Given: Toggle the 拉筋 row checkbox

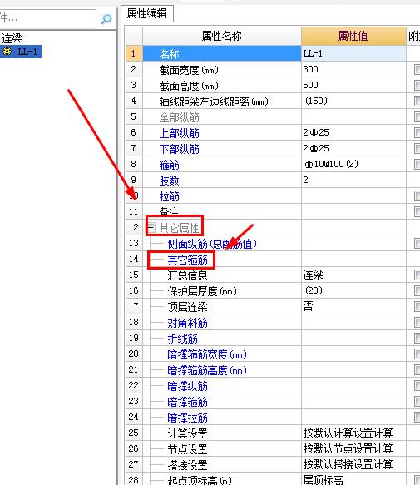Looking at the screenshot, I should click(418, 196).
